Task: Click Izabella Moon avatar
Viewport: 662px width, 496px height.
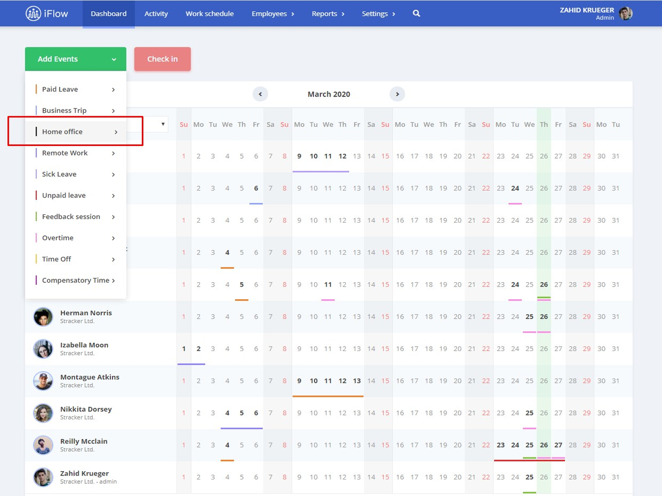Action: (x=43, y=349)
